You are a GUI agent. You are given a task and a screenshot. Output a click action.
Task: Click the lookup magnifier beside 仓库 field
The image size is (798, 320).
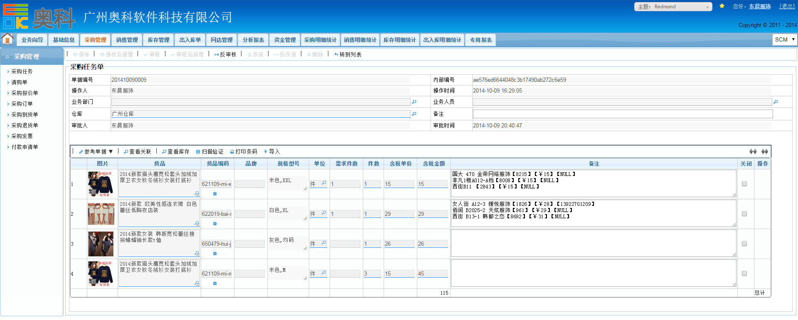(414, 114)
